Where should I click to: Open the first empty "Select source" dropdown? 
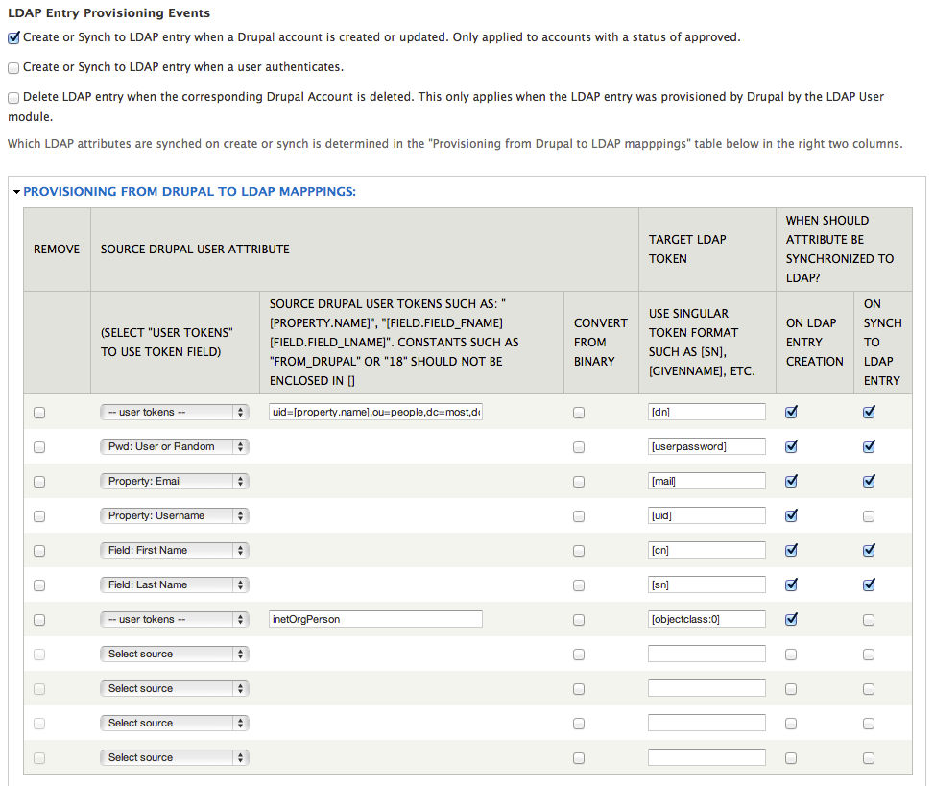[x=174, y=654]
